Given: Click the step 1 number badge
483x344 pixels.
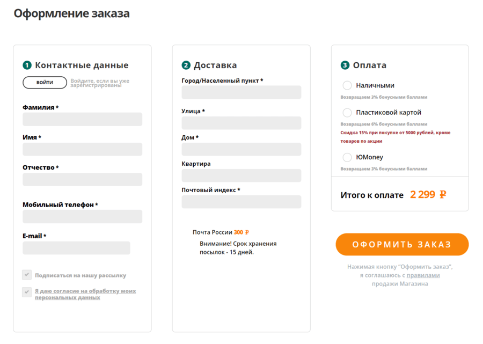Looking at the screenshot, I should (x=27, y=65).
